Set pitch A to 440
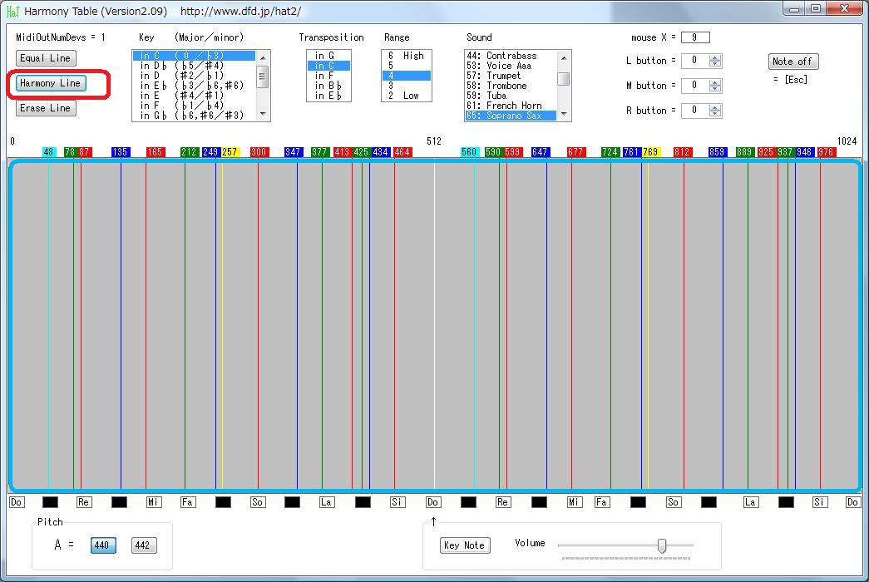Screen dimensions: 869x582 tap(103, 545)
